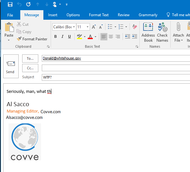Click the Grow Font icon
This screenshot has height=172, width=190.
coord(94,27)
